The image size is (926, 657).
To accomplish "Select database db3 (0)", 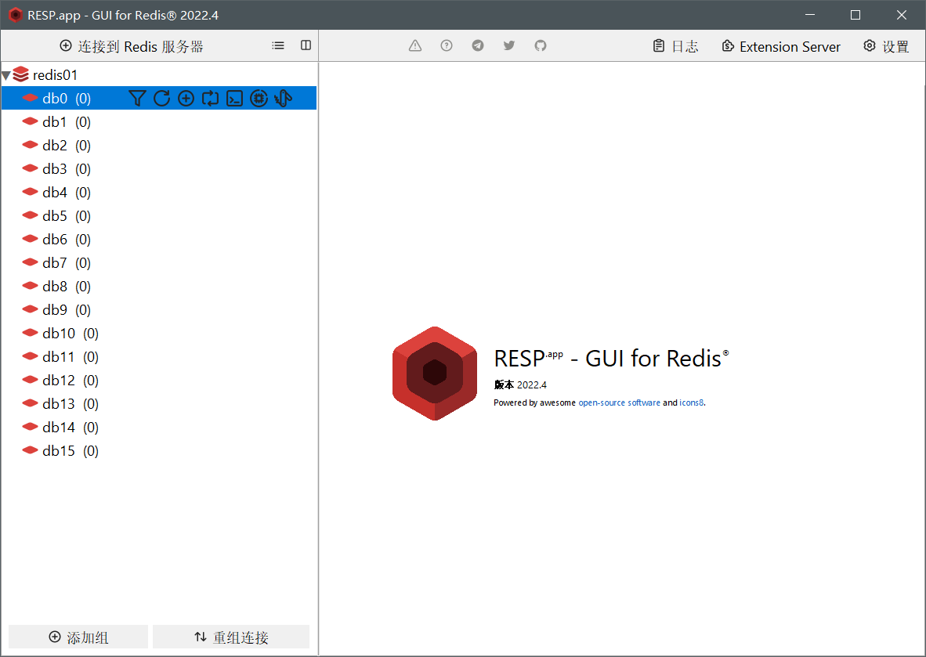I will (159, 169).
